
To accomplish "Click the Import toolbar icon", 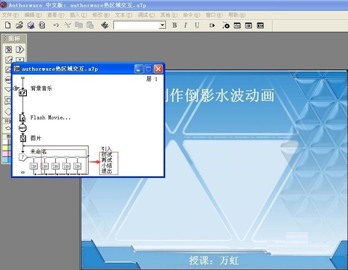I will click(42, 25).
